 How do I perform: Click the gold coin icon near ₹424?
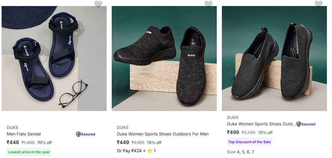coord(150,151)
